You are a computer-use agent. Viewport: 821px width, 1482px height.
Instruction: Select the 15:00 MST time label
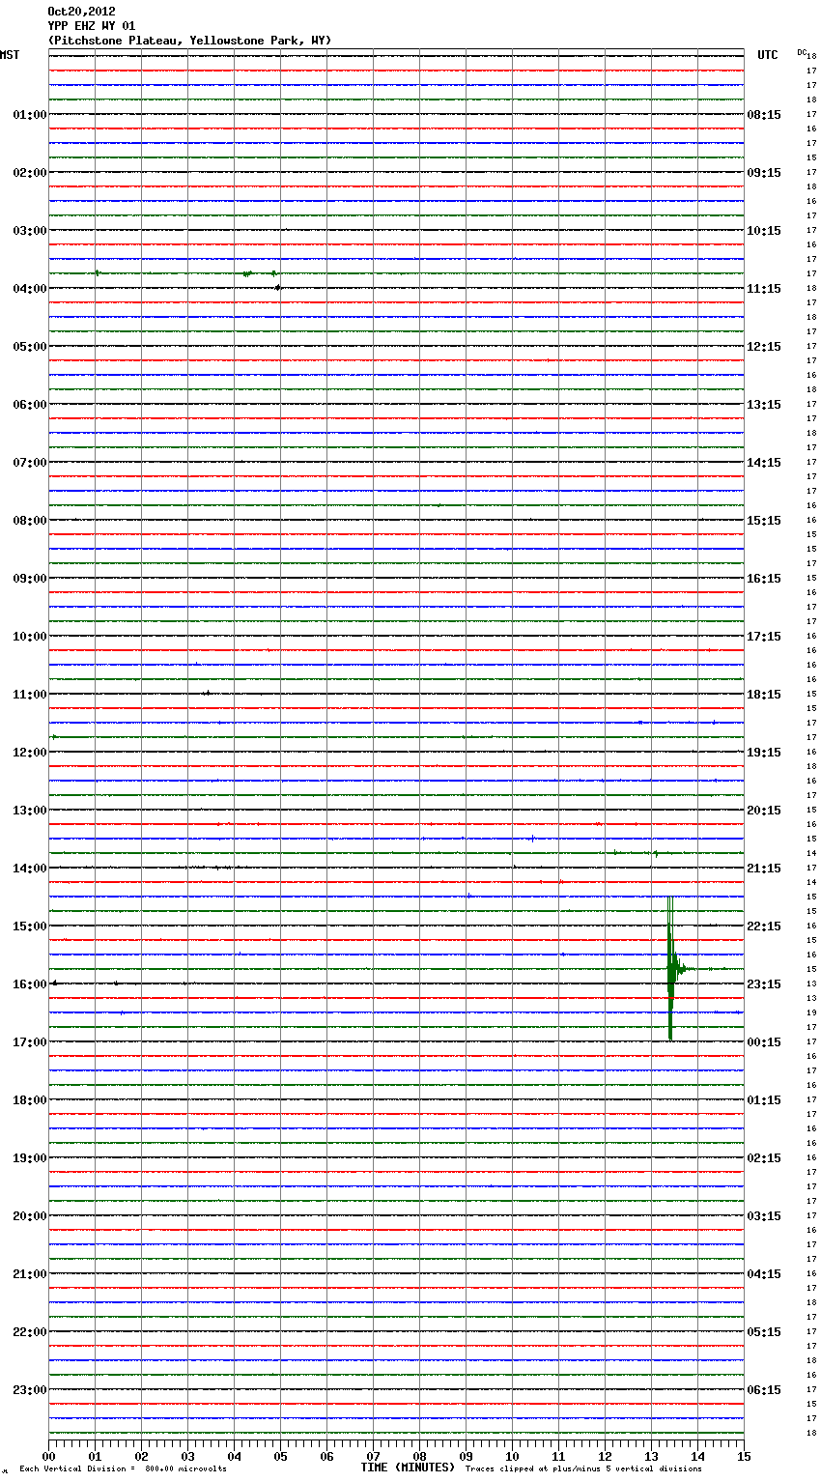(x=30, y=926)
